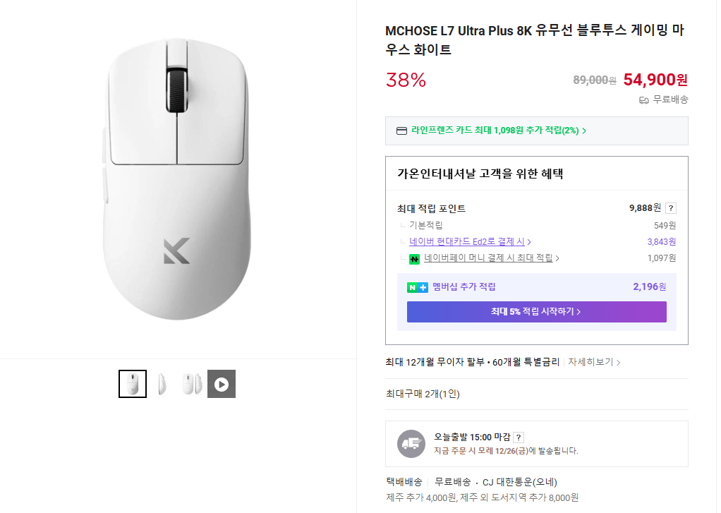Select the mouse with receiver thumbnail
This screenshot has height=513, width=721.
[191, 383]
